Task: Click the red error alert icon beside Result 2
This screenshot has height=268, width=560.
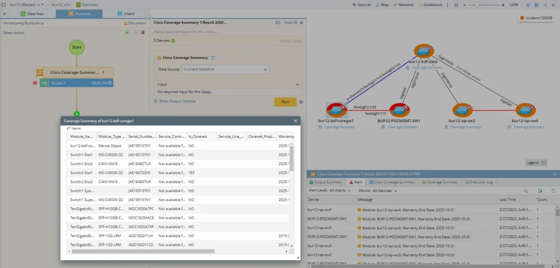Action: 35,83
